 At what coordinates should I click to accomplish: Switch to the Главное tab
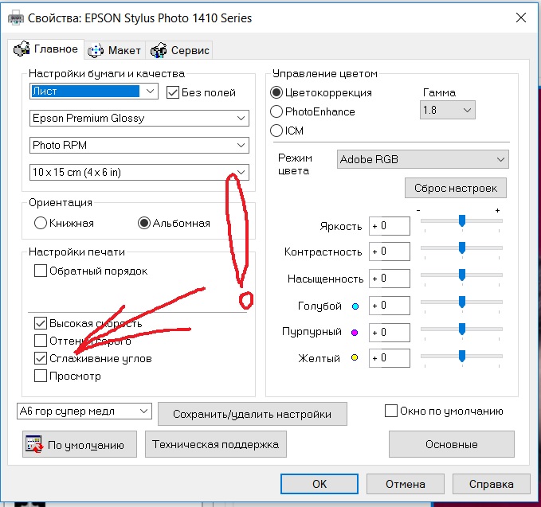[x=46, y=49]
